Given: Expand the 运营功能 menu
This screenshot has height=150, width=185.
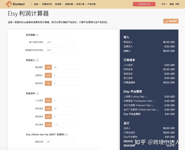Looking at the screenshot, I should [70, 4].
